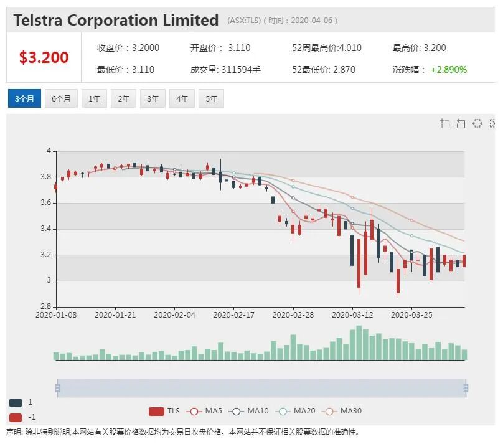Click the +2.890% change value
503x444 pixels.
pyautogui.click(x=448, y=70)
